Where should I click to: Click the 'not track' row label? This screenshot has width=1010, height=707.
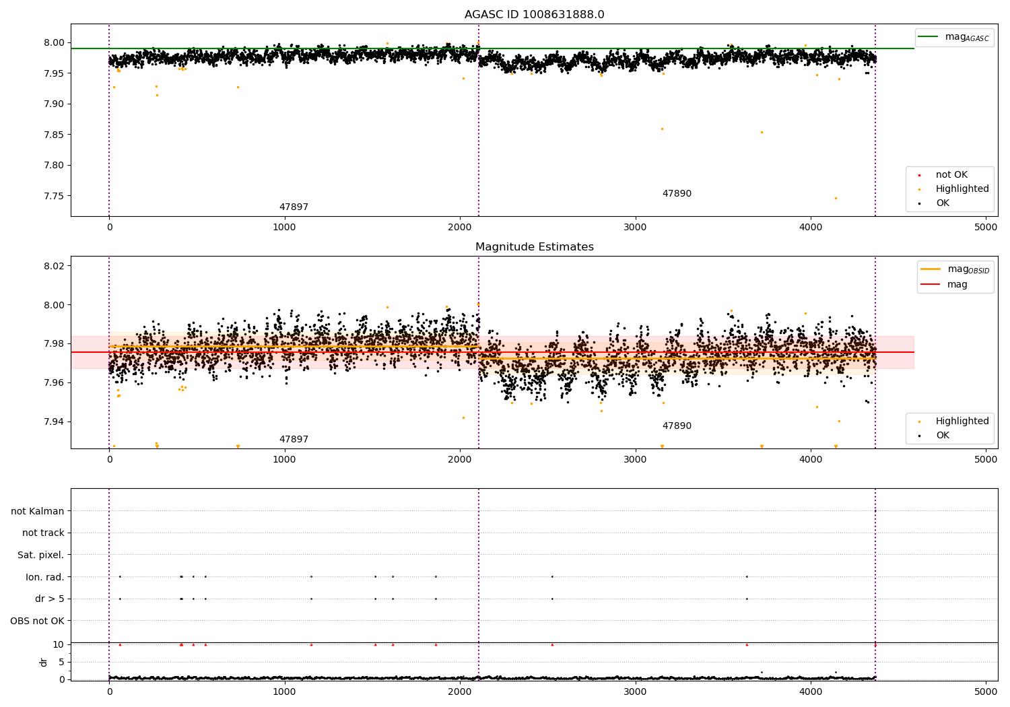pos(43,533)
